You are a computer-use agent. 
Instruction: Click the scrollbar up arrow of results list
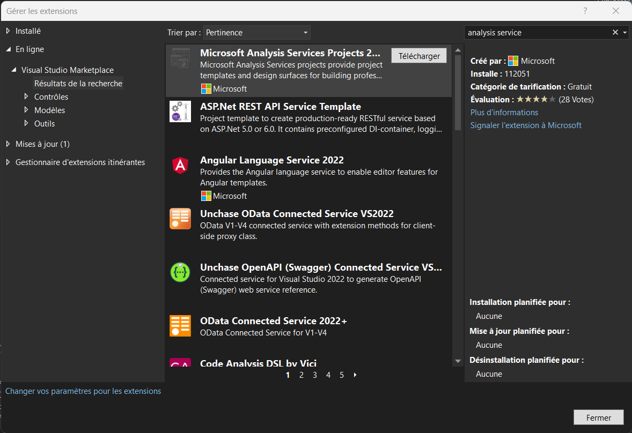[x=458, y=50]
